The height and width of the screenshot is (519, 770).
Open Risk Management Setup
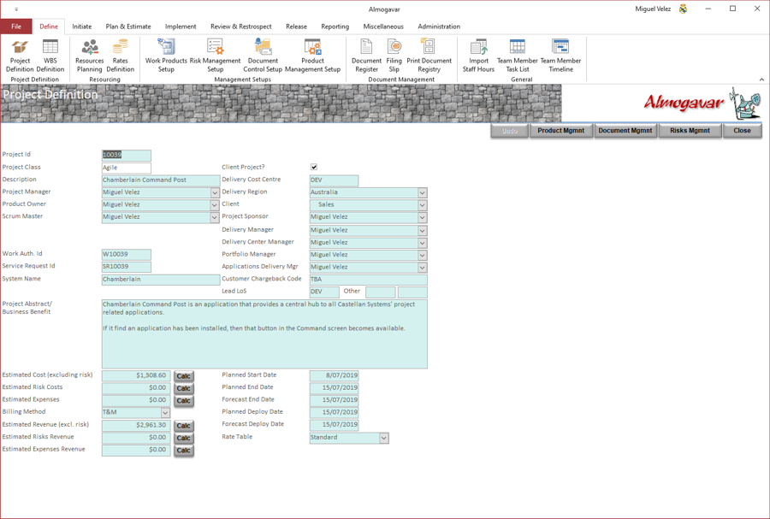[x=215, y=56]
